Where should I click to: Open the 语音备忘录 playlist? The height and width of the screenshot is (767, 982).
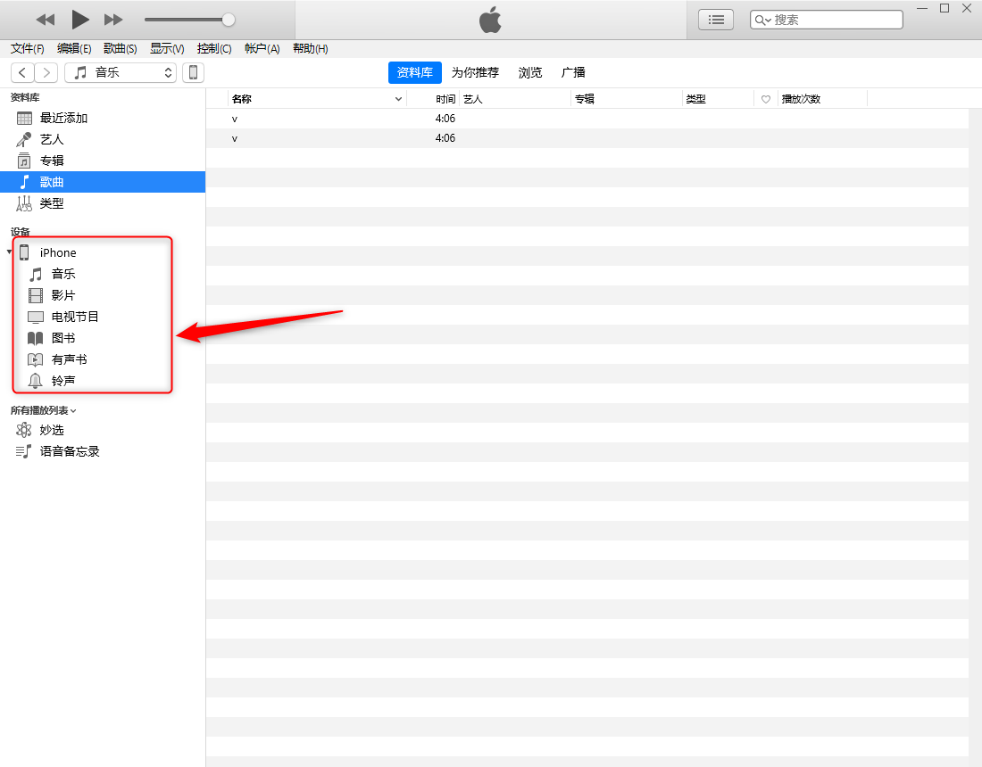[103, 451]
